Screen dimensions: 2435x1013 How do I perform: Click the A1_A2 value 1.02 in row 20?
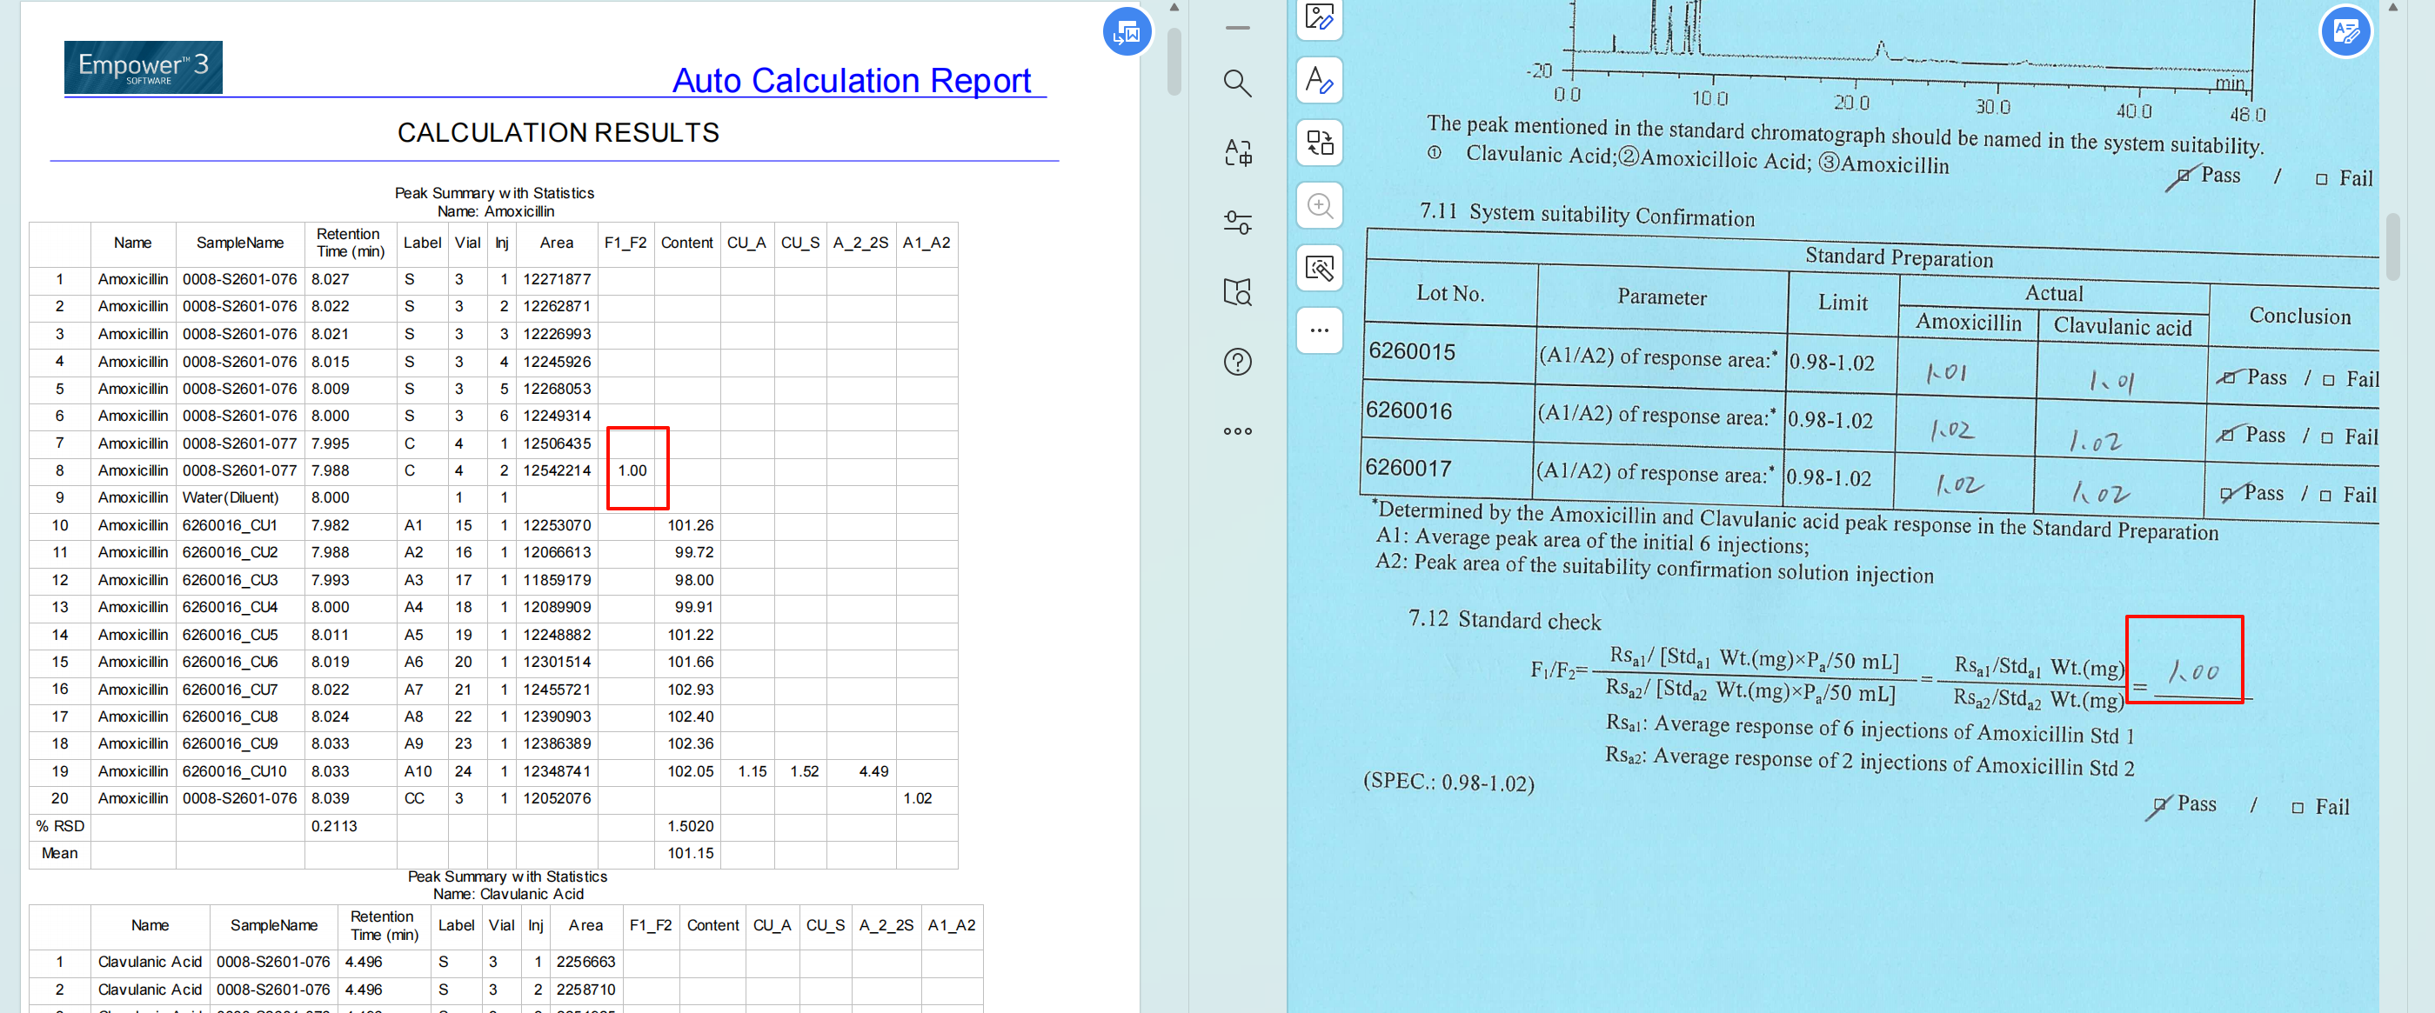pyautogui.click(x=917, y=799)
